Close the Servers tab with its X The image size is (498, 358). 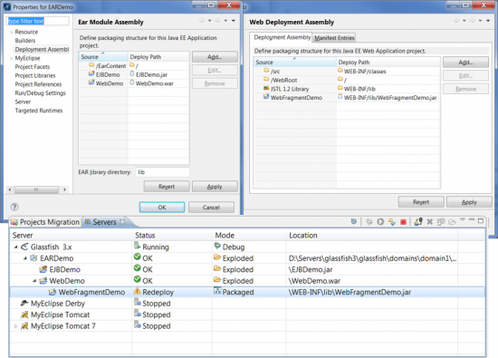tap(122, 222)
